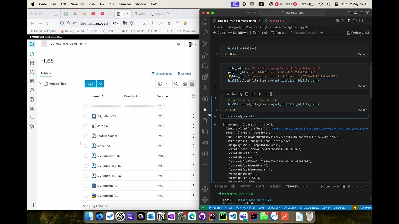Open the developer.api.autodesk.com link in the output
Screen dimensions: 399x224
[x=319, y=128]
